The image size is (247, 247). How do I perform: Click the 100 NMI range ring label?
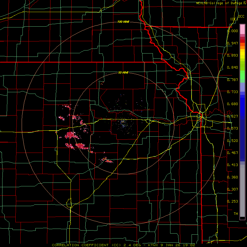[x=123, y=22]
